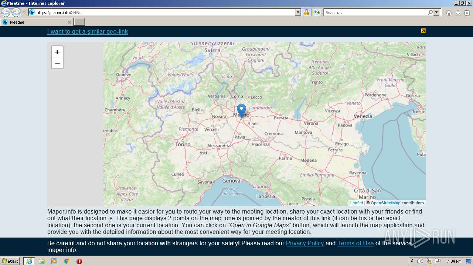
Task: Show hidden system tray icons
Action: [412, 261]
